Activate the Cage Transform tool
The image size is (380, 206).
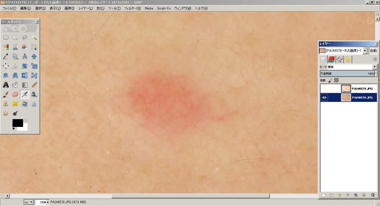pos(34,75)
